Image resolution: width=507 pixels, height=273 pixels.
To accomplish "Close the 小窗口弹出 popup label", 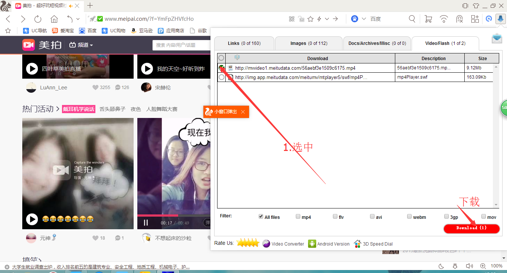I will click(x=243, y=112).
